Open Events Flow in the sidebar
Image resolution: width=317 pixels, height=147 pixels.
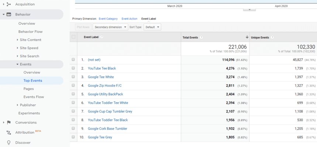(34, 97)
